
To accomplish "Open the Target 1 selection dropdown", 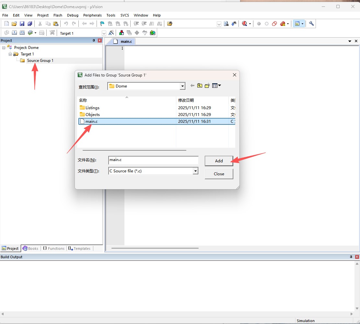I will point(104,33).
